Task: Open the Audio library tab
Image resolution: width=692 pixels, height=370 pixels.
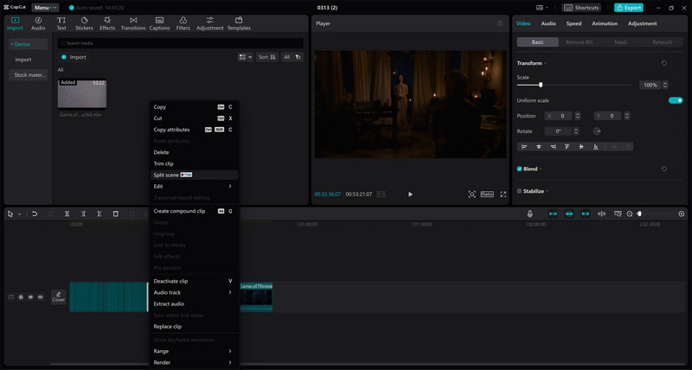Action: pos(38,23)
